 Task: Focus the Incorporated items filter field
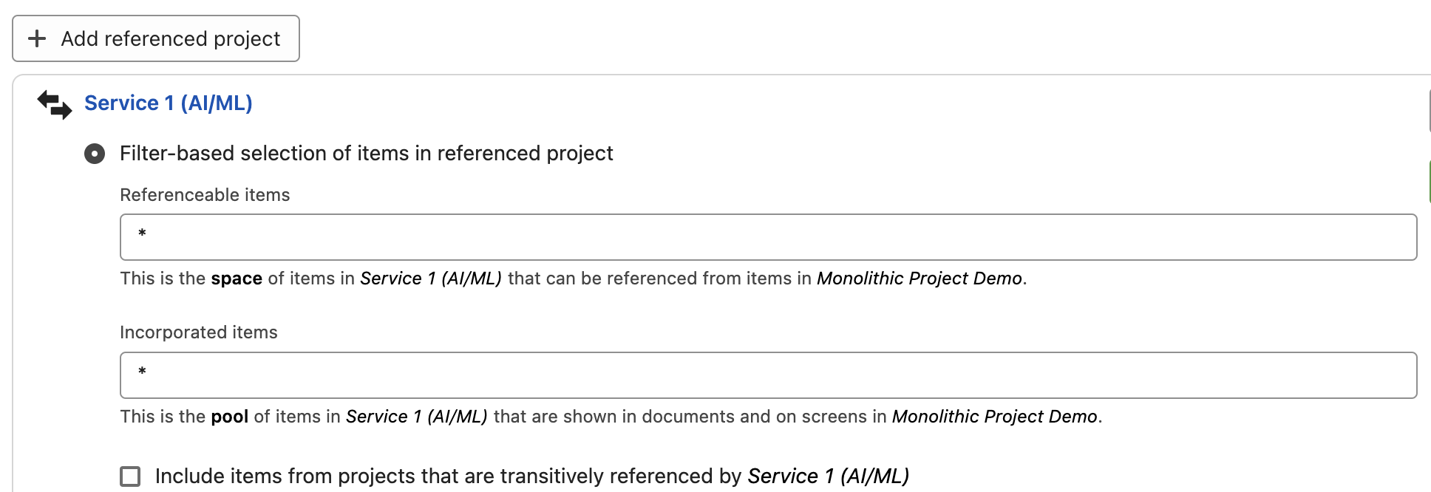coord(768,375)
